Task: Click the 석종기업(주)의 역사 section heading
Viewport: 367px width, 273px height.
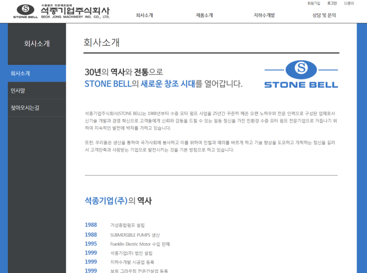Action: pyautogui.click(x=118, y=201)
